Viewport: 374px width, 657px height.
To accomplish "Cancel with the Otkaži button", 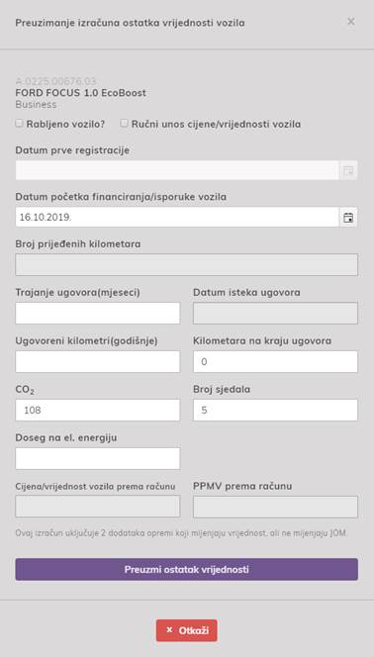I will [187, 630].
